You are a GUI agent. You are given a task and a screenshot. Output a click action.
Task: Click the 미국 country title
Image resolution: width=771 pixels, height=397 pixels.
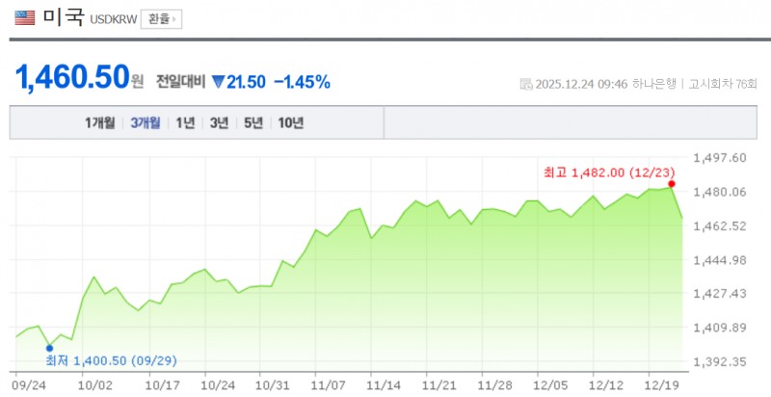click(64, 17)
